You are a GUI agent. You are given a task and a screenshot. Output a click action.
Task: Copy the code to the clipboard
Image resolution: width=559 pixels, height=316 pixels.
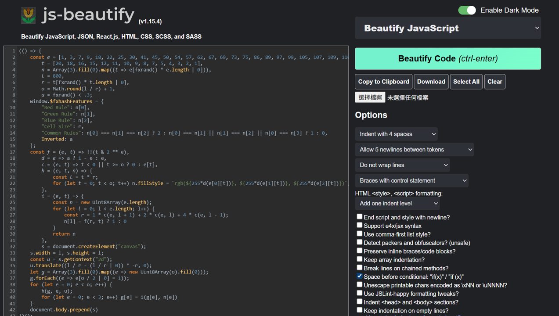pyautogui.click(x=384, y=82)
